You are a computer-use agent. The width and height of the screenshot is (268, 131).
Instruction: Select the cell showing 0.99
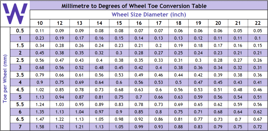tap(139, 127)
